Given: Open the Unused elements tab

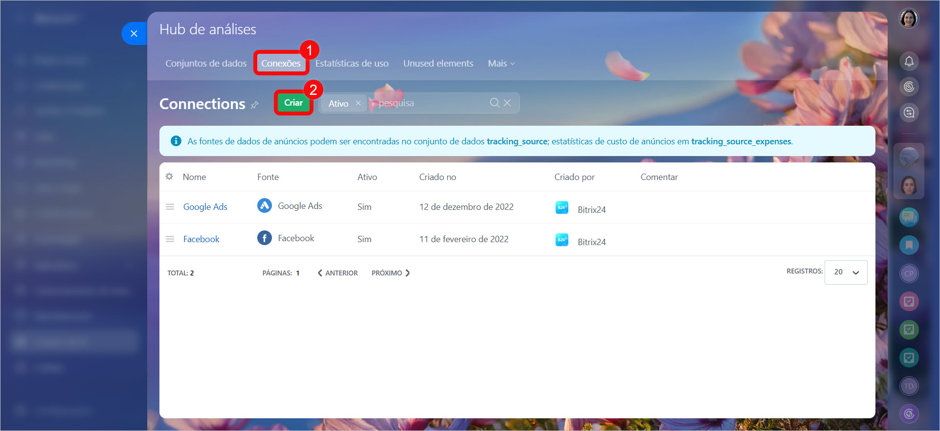Looking at the screenshot, I should [x=438, y=63].
